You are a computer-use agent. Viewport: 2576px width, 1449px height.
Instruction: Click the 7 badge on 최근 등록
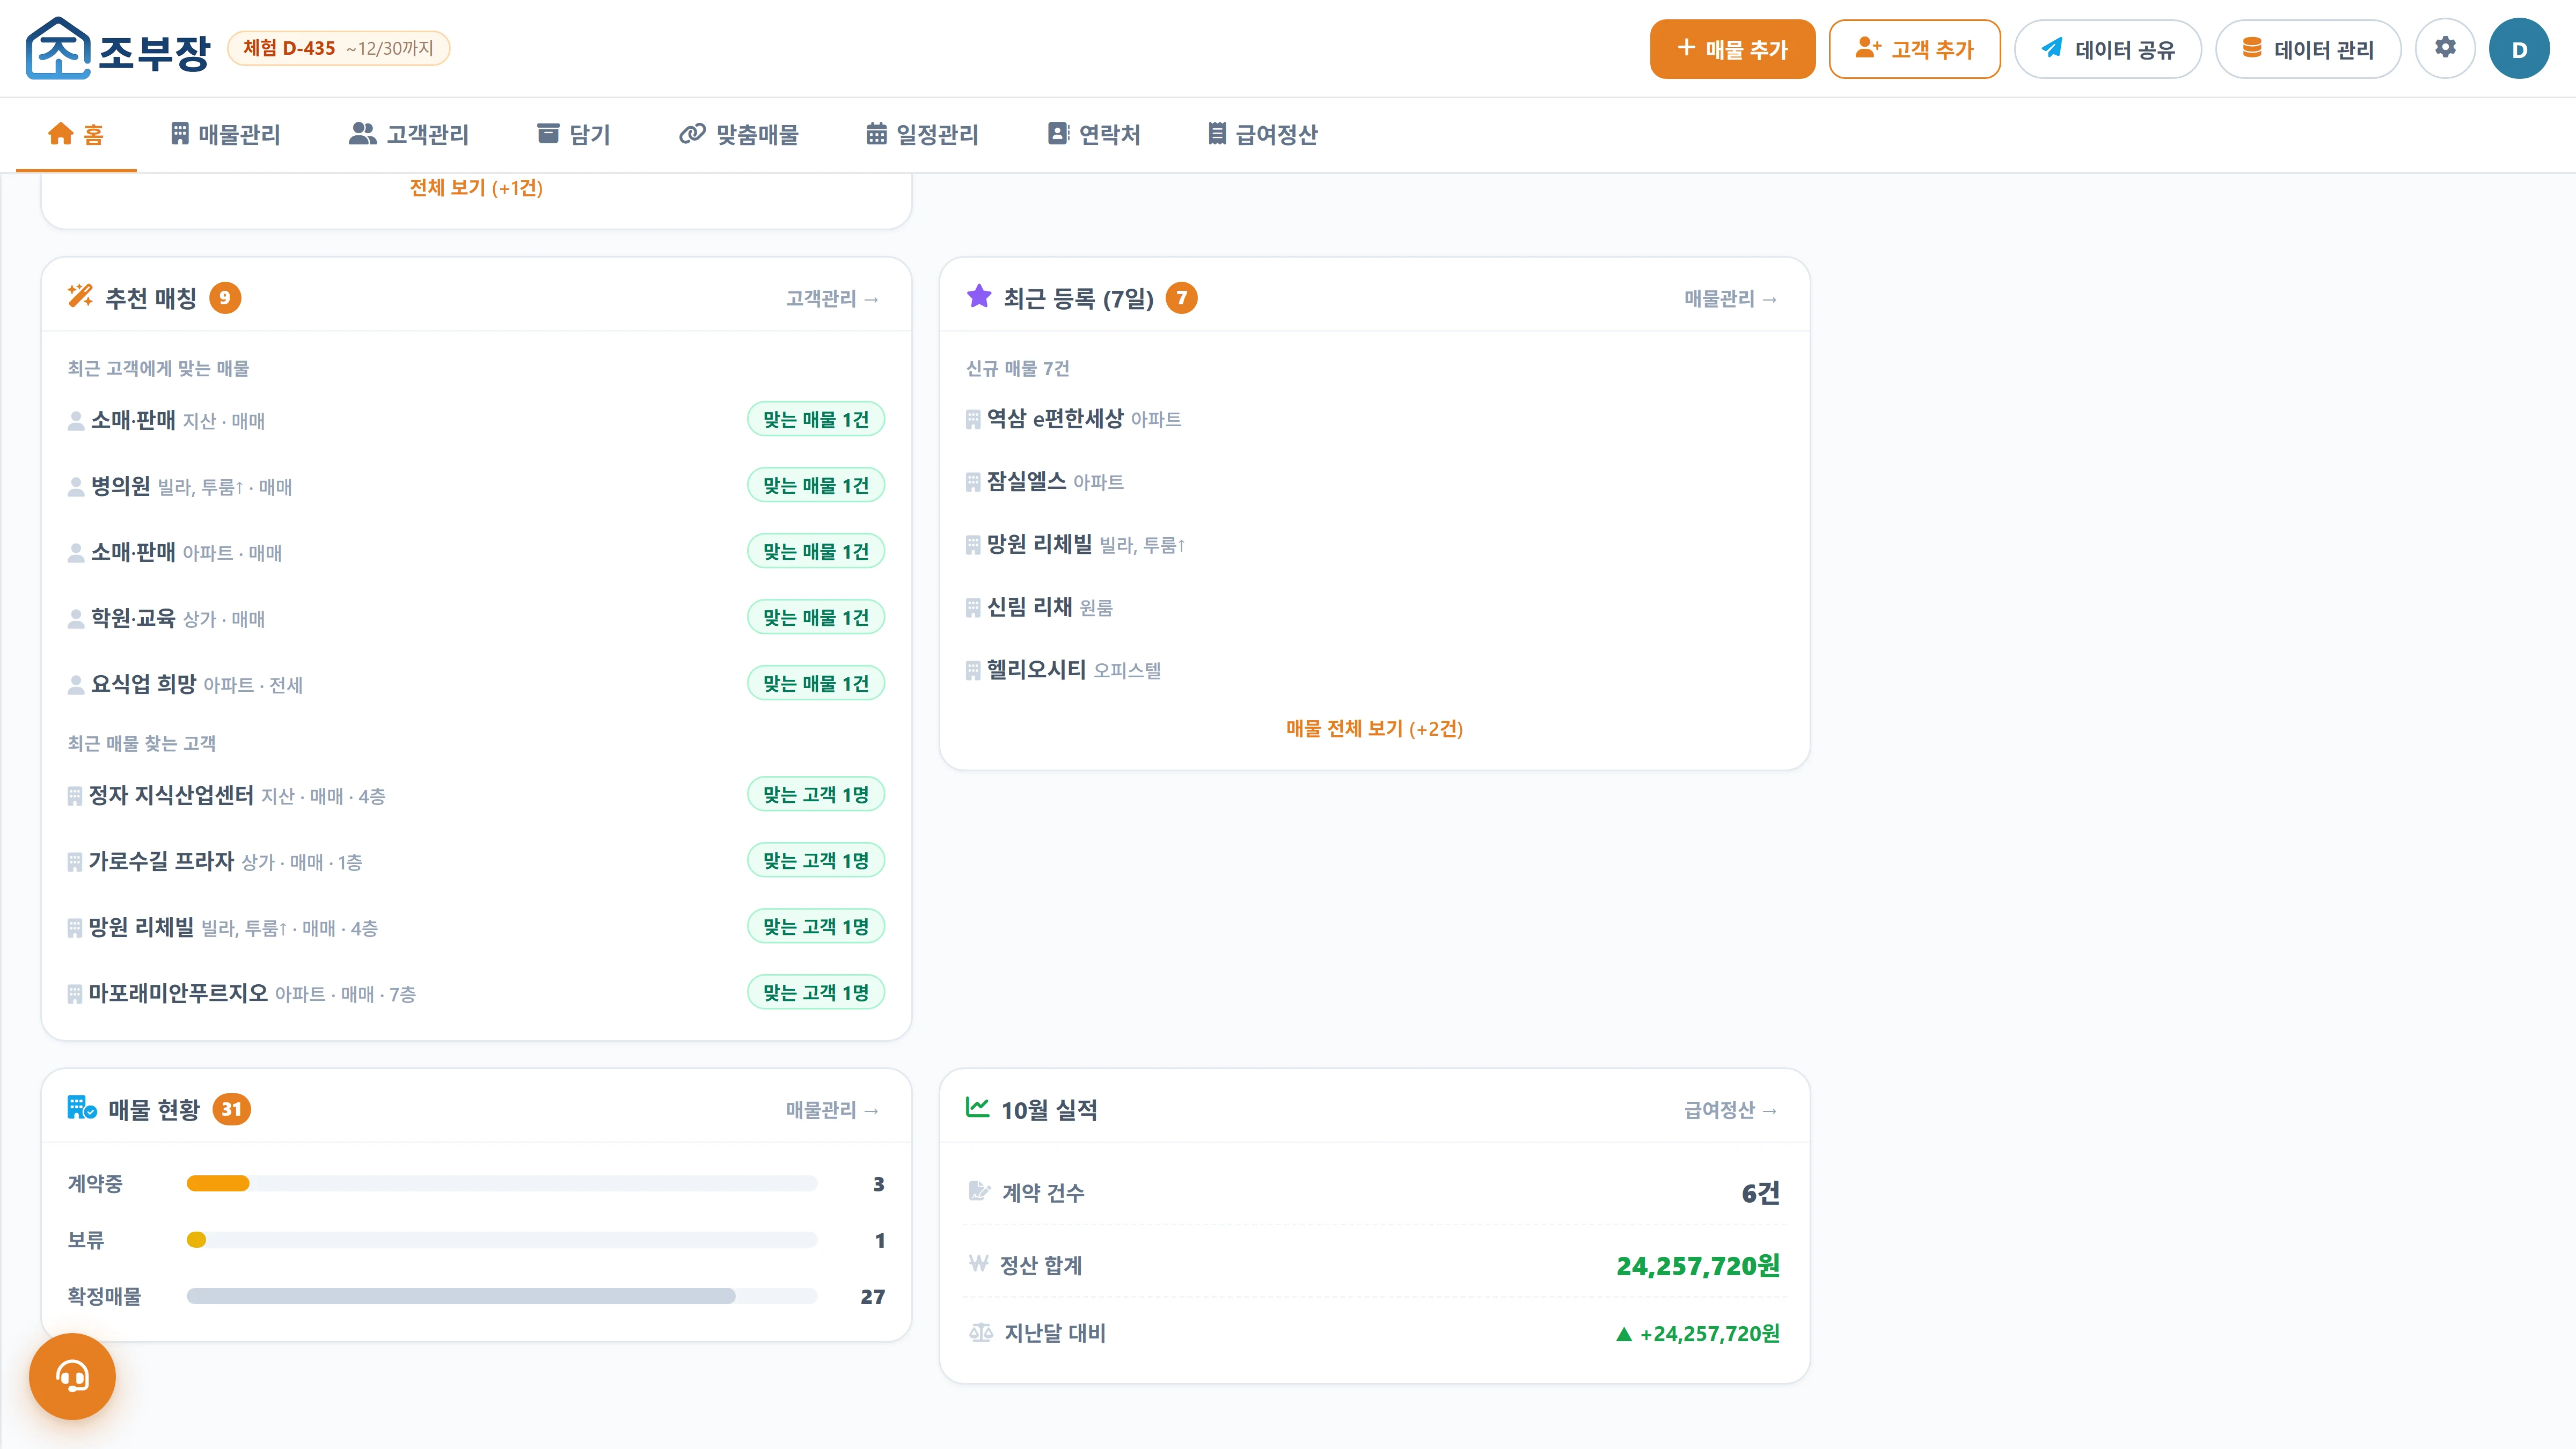click(x=1181, y=297)
